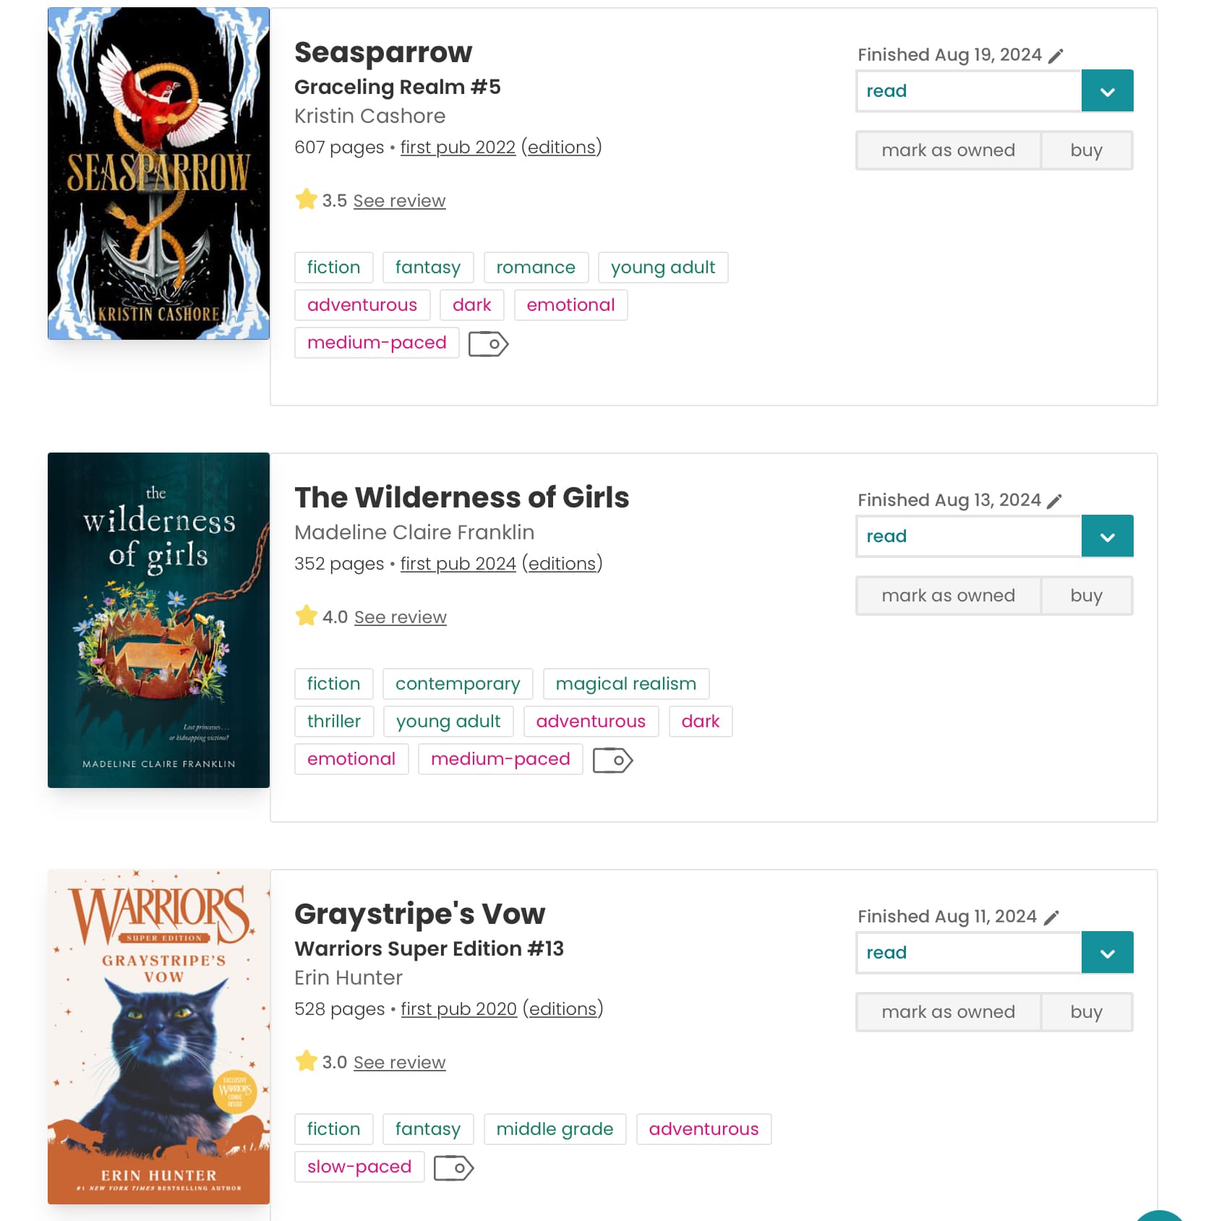Screen dimensions: 1206x1221
Task: Open tag icon under Seasparrow tags
Action: (x=489, y=344)
